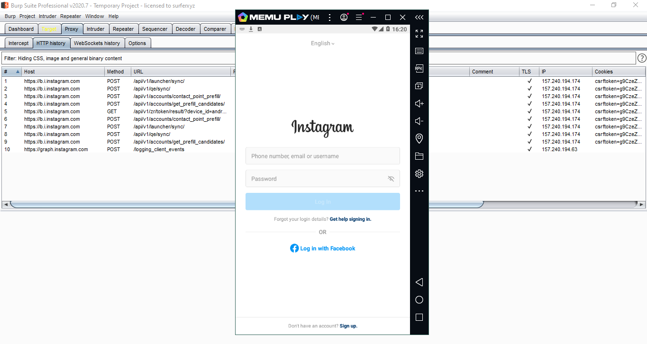Switch to the Comparer tab
This screenshot has height=344, width=647.
pos(215,29)
